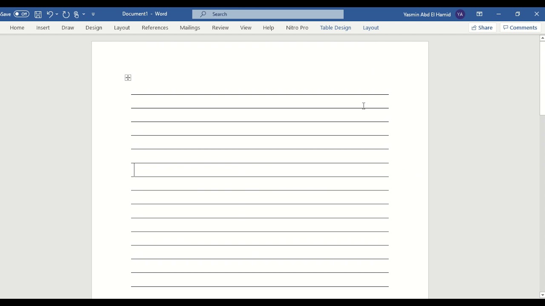Click the table move handle icon
The height and width of the screenshot is (306, 545).
pyautogui.click(x=128, y=78)
